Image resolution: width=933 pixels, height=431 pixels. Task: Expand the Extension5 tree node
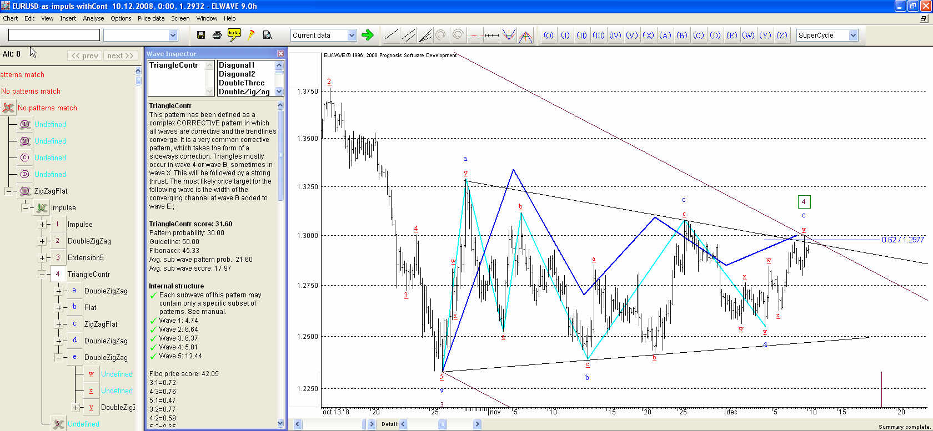coord(42,257)
